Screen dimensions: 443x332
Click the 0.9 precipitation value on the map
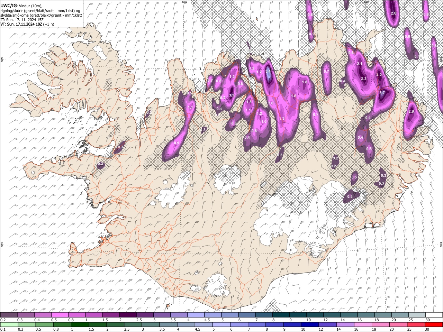pos(177,143)
